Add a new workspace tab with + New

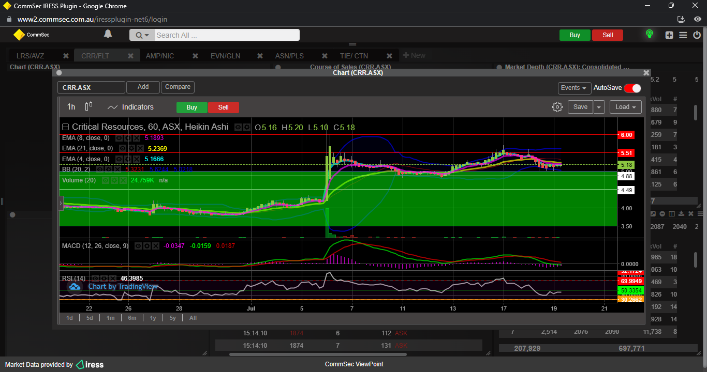tap(414, 55)
